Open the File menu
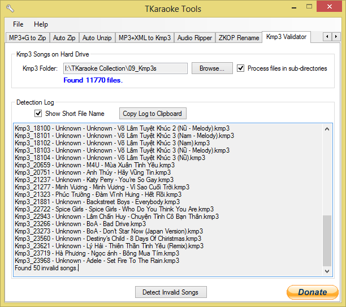The image size is (346, 307). pyautogui.click(x=18, y=24)
